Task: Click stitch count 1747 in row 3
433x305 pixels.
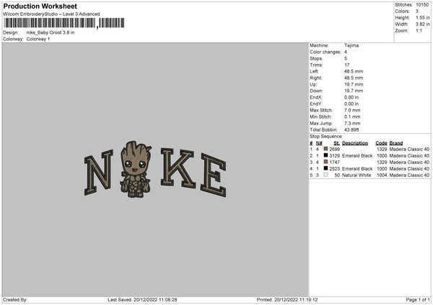Action: point(334,162)
